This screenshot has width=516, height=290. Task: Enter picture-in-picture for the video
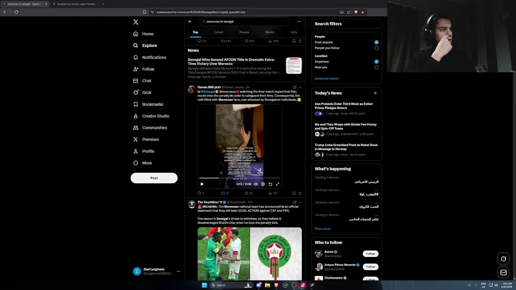point(270,184)
